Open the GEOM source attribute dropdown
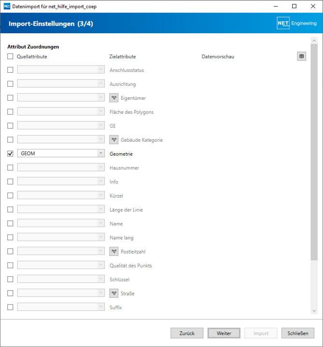This screenshot has height=347, width=323. pos(61,153)
